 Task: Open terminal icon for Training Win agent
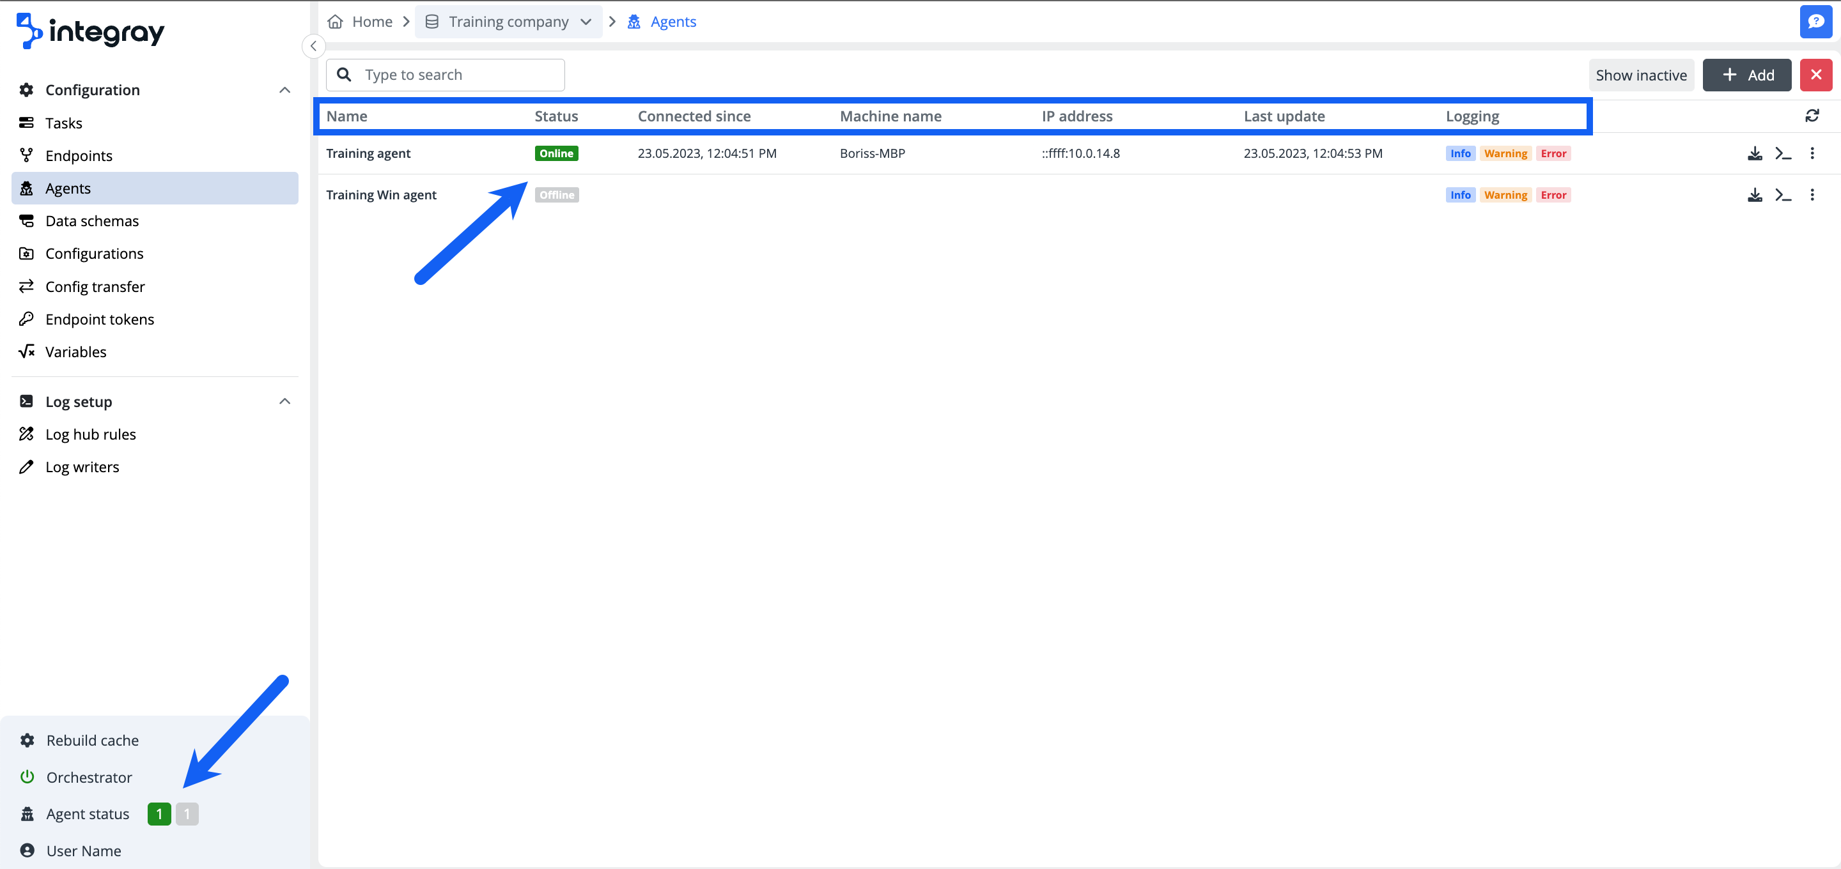pos(1782,195)
